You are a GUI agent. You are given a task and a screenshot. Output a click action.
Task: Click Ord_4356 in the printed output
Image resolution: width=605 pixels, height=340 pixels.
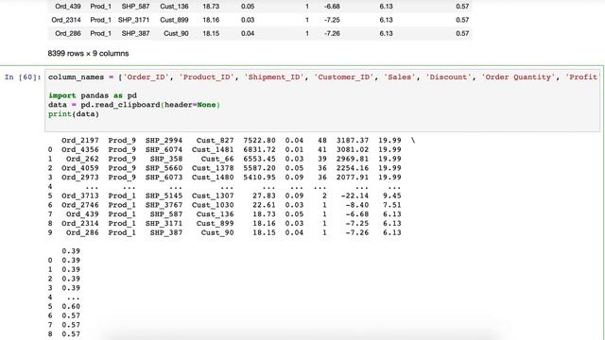(79, 149)
